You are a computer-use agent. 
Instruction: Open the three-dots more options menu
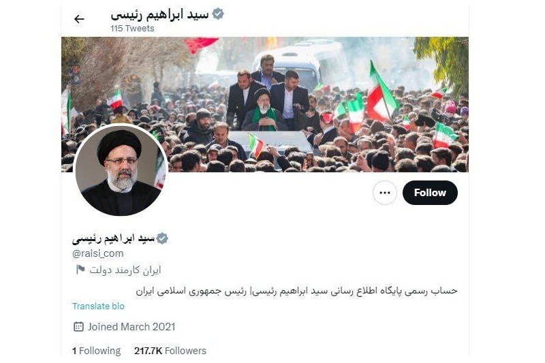tap(385, 193)
